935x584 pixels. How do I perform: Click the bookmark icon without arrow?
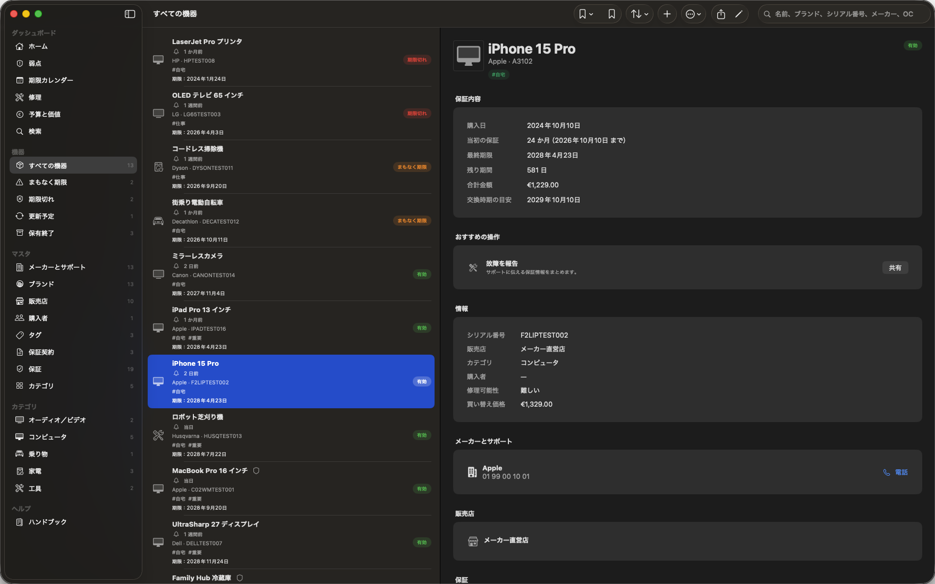[x=611, y=14]
